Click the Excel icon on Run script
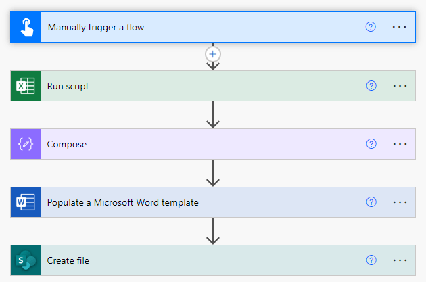The height and width of the screenshot is (282, 426). pos(26,86)
